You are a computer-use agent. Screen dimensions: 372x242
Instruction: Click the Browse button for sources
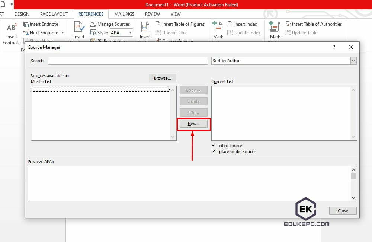(162, 78)
